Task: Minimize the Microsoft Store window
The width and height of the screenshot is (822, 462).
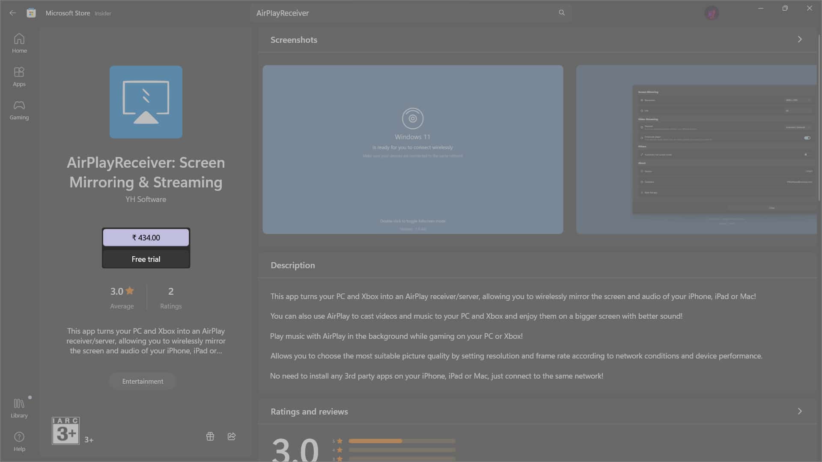Action: pos(761,8)
